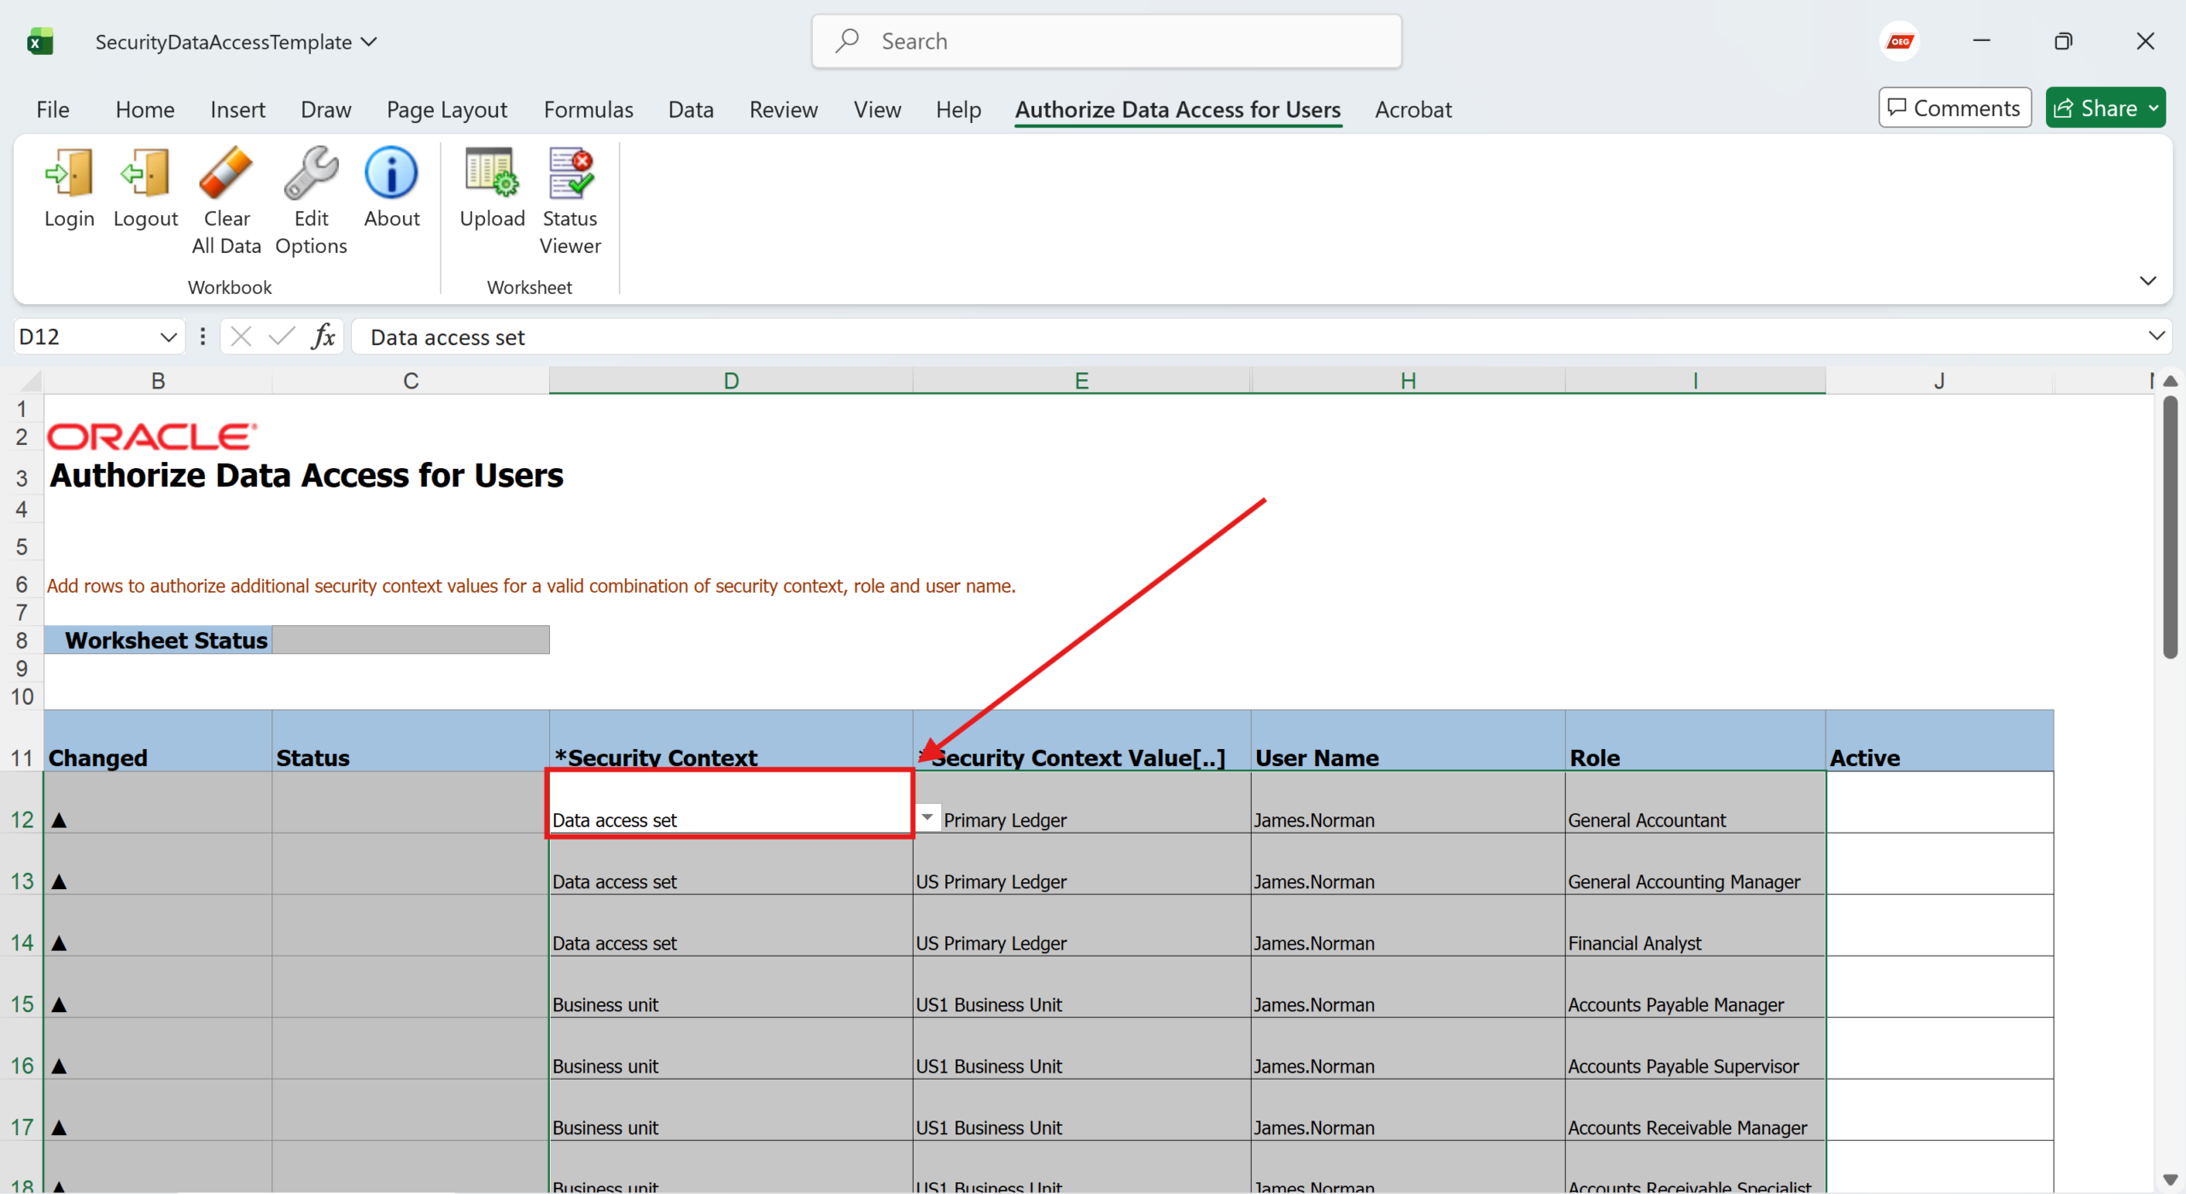Select US Primary Ledger cell in row 13
2186x1194 pixels.
coord(1081,864)
